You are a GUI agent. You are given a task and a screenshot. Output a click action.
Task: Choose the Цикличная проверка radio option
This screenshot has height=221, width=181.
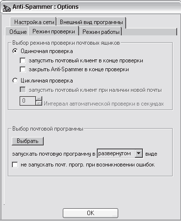(x=15, y=81)
